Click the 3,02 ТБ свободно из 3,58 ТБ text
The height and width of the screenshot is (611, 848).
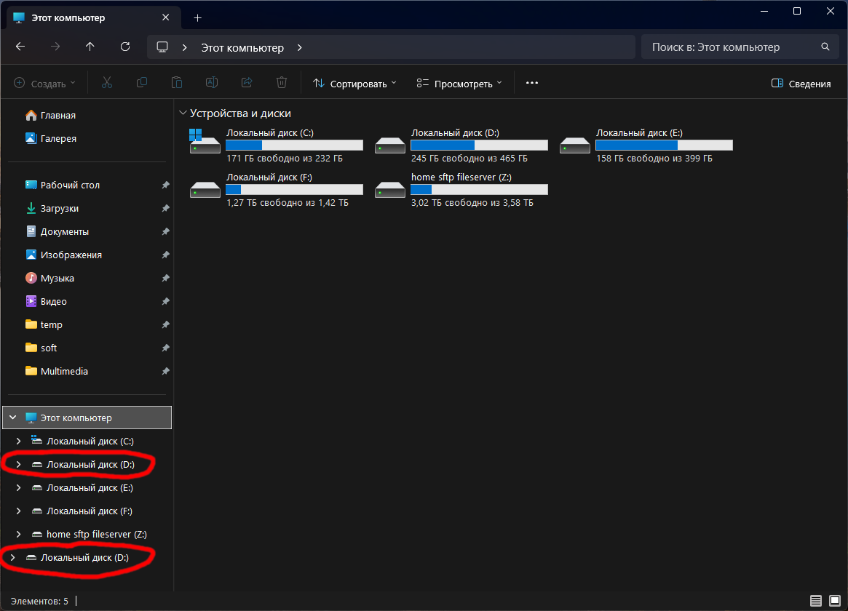pyautogui.click(x=472, y=203)
